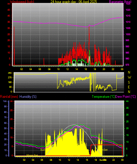Viewport: 137px width, 164px height.
Task: Click the N compass label at top
Action: point(129,72)
